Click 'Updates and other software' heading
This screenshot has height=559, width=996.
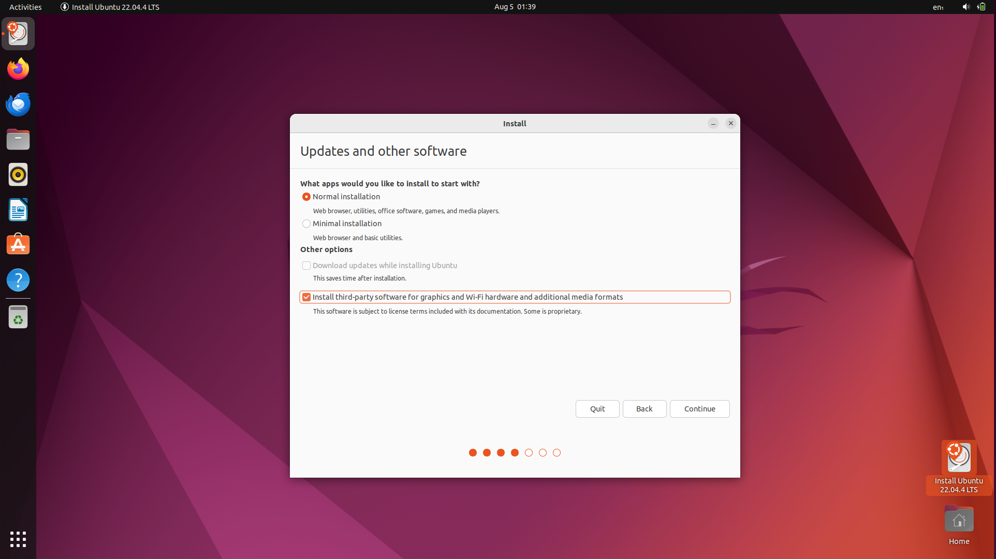click(x=384, y=151)
